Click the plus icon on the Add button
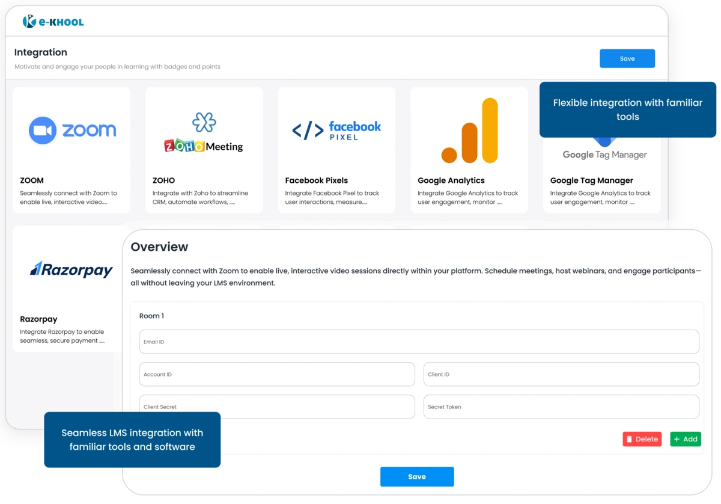 [678, 439]
